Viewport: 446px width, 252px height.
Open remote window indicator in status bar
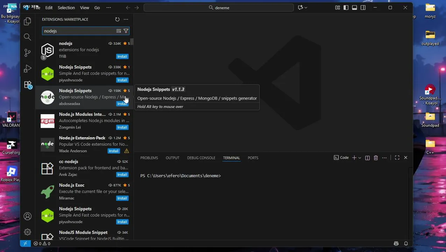pos(25,244)
